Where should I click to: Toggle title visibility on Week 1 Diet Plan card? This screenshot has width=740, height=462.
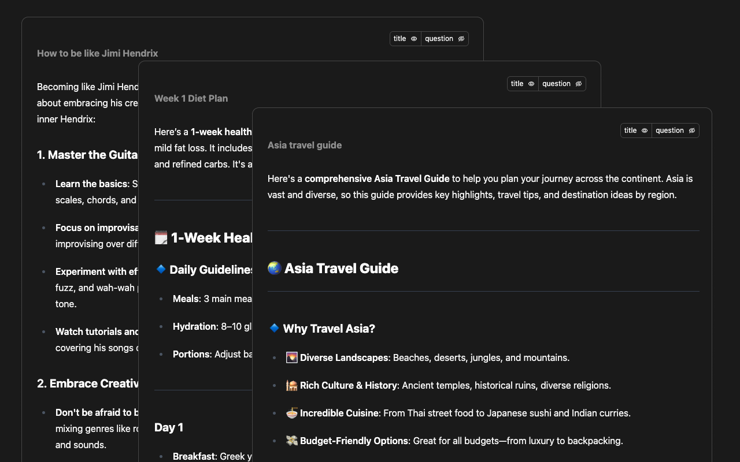coord(523,84)
